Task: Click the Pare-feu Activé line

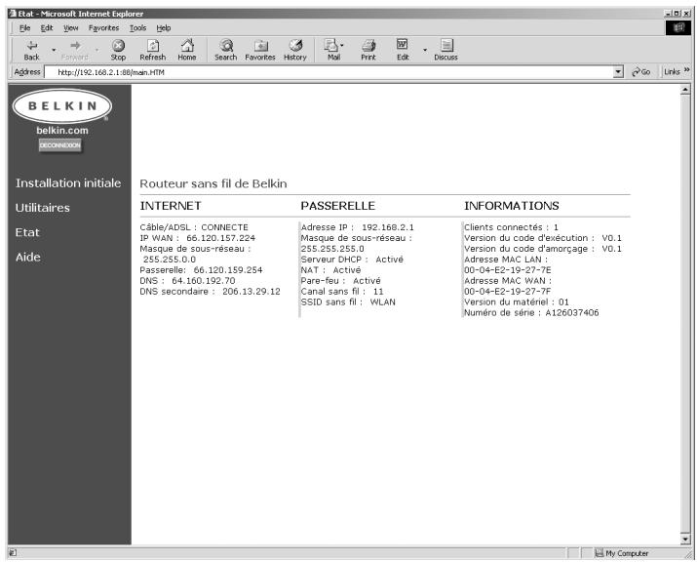Action: click(340, 281)
